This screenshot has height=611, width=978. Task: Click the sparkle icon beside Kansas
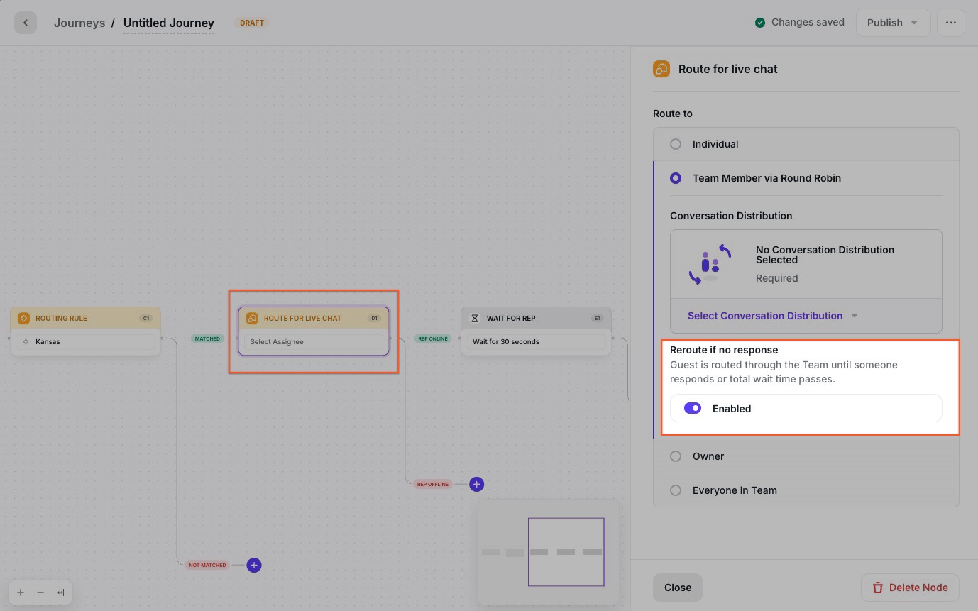click(26, 342)
